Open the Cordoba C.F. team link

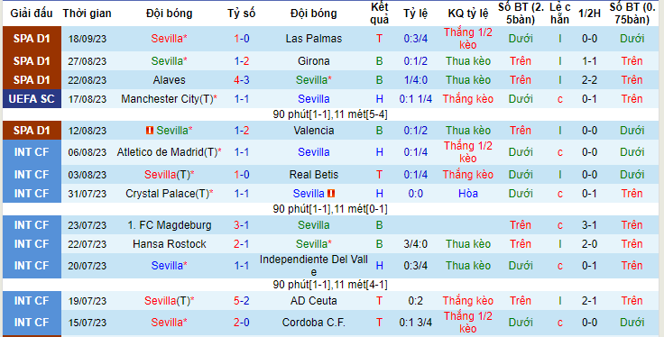[314, 323]
